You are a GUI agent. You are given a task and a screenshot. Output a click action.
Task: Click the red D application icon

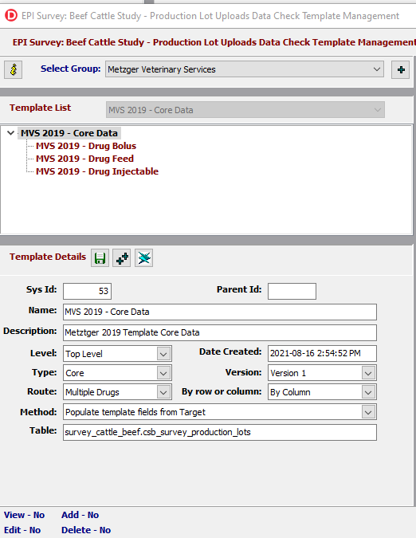[x=11, y=16]
